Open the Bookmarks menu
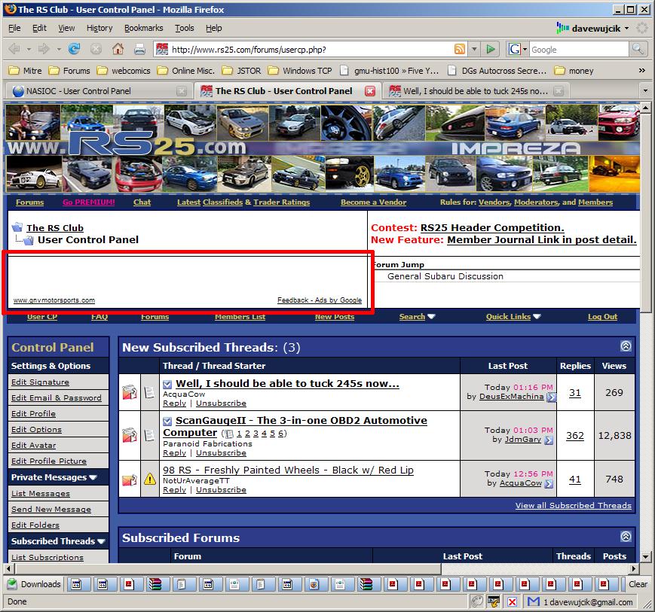 [144, 28]
